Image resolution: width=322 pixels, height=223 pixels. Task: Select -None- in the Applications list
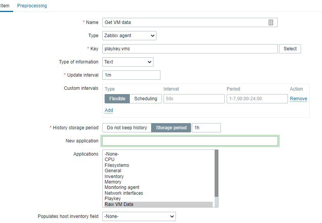pos(158,154)
